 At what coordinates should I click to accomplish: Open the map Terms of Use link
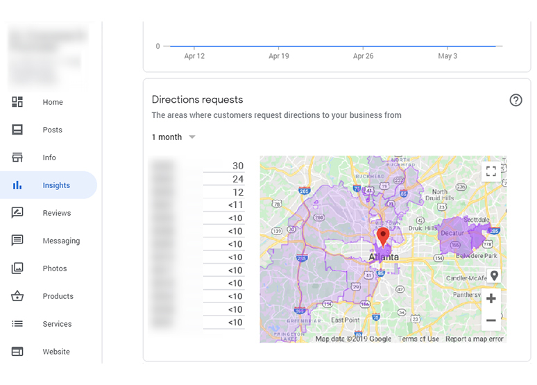click(x=418, y=339)
